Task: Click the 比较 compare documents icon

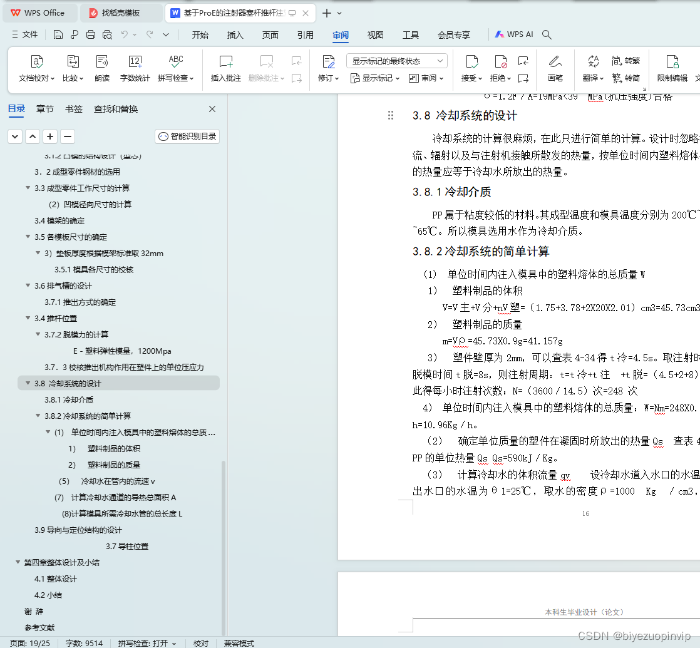Action: (73, 69)
